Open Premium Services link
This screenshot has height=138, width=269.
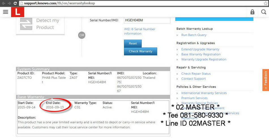pyautogui.click(x=194, y=98)
